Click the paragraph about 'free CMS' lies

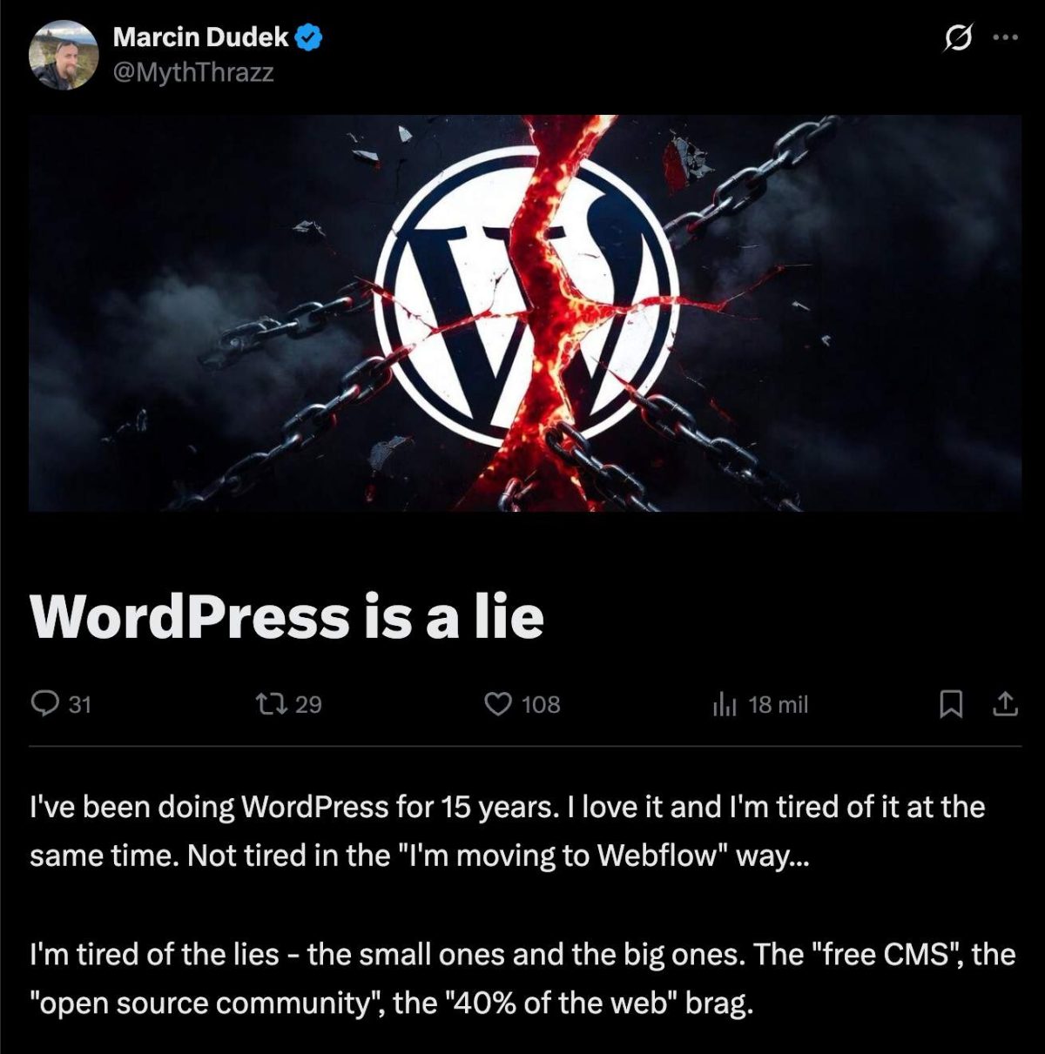point(522,979)
